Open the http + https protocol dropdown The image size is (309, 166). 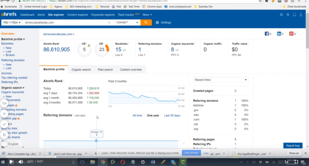click(11, 22)
